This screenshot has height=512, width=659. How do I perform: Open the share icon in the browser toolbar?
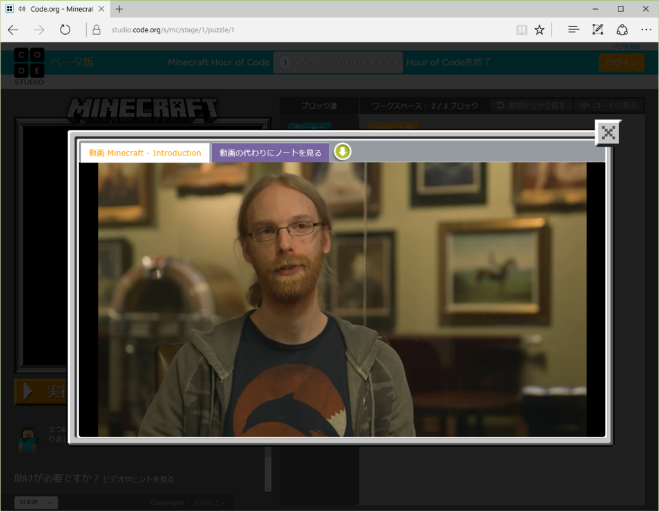[x=622, y=30]
